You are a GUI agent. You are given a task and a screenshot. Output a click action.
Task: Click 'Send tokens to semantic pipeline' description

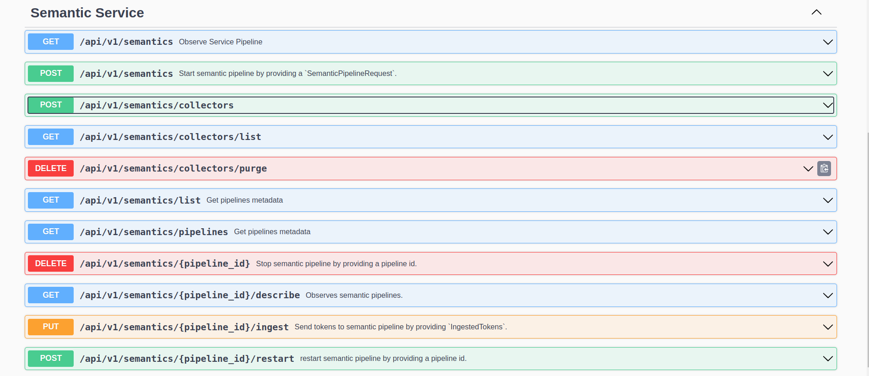(401, 327)
